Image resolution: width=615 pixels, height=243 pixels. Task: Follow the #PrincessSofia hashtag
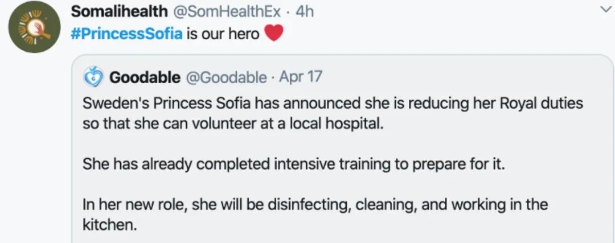point(126,34)
